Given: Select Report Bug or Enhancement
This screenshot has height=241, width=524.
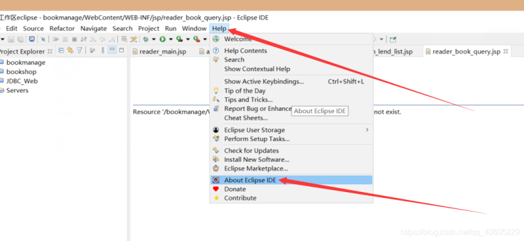Looking at the screenshot, I should 291,108.
